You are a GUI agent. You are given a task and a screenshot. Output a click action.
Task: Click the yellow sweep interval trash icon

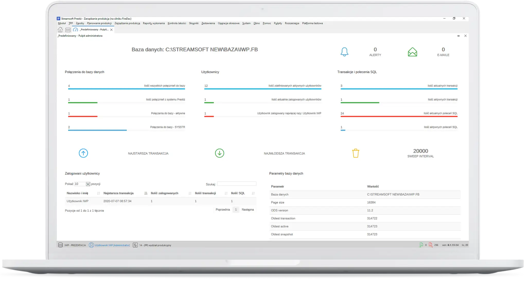(355, 153)
